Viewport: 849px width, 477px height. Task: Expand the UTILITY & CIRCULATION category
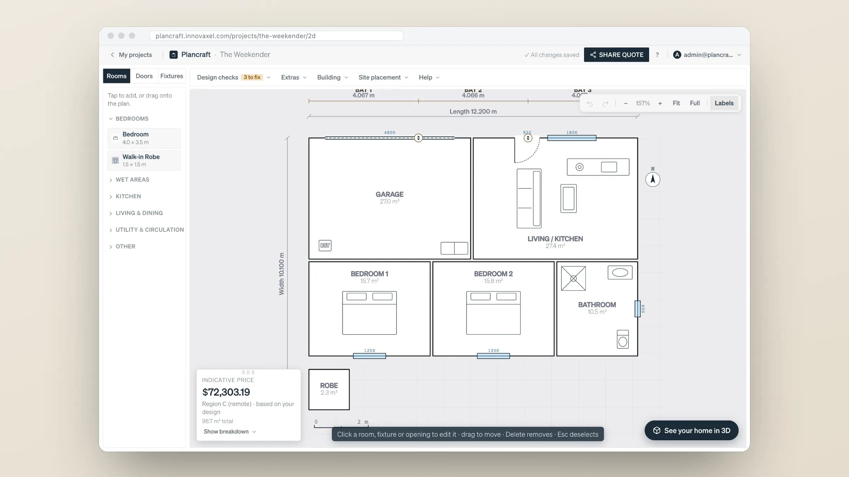[x=146, y=230]
